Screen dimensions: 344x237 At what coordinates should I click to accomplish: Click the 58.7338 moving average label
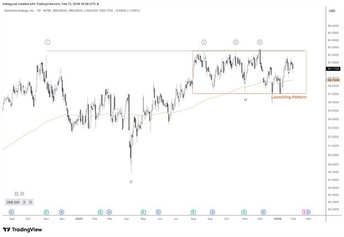[x=334, y=80]
